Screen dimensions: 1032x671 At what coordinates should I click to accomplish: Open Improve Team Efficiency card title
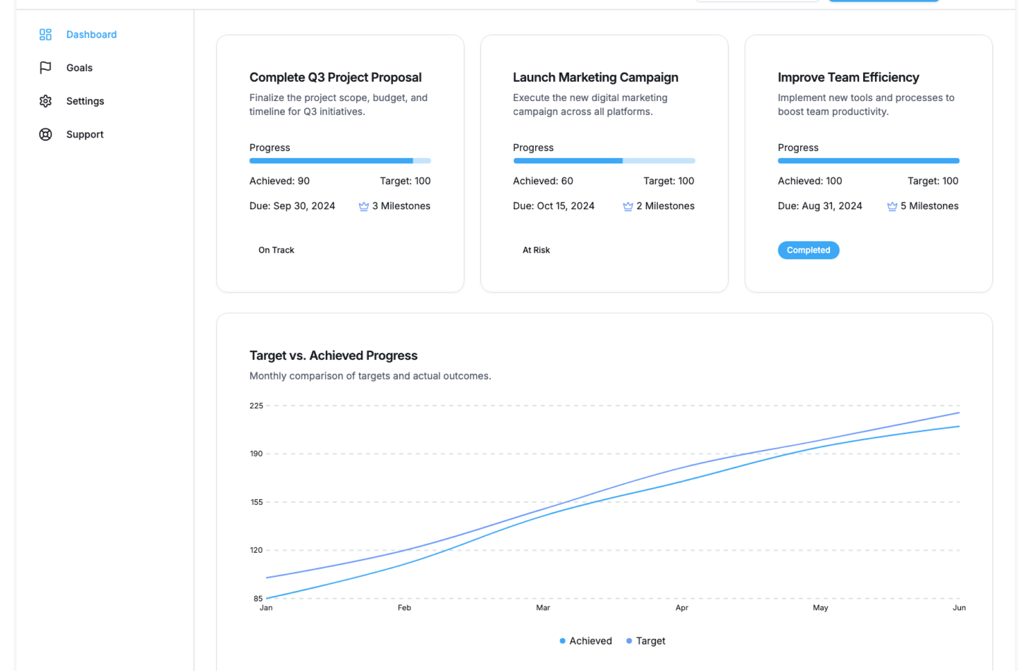(848, 77)
